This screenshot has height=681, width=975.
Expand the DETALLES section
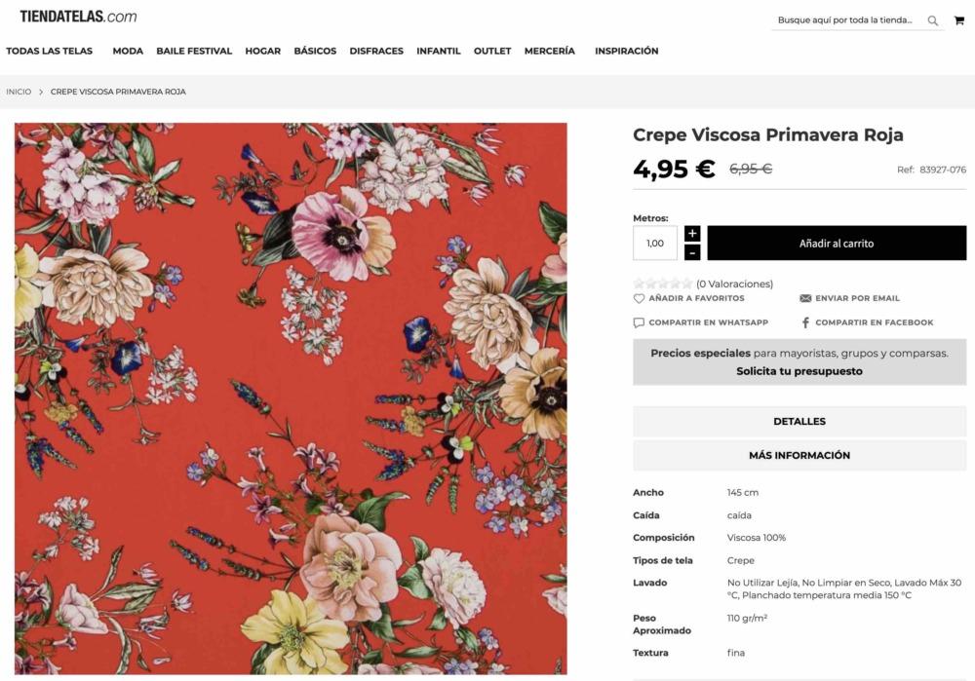point(799,422)
